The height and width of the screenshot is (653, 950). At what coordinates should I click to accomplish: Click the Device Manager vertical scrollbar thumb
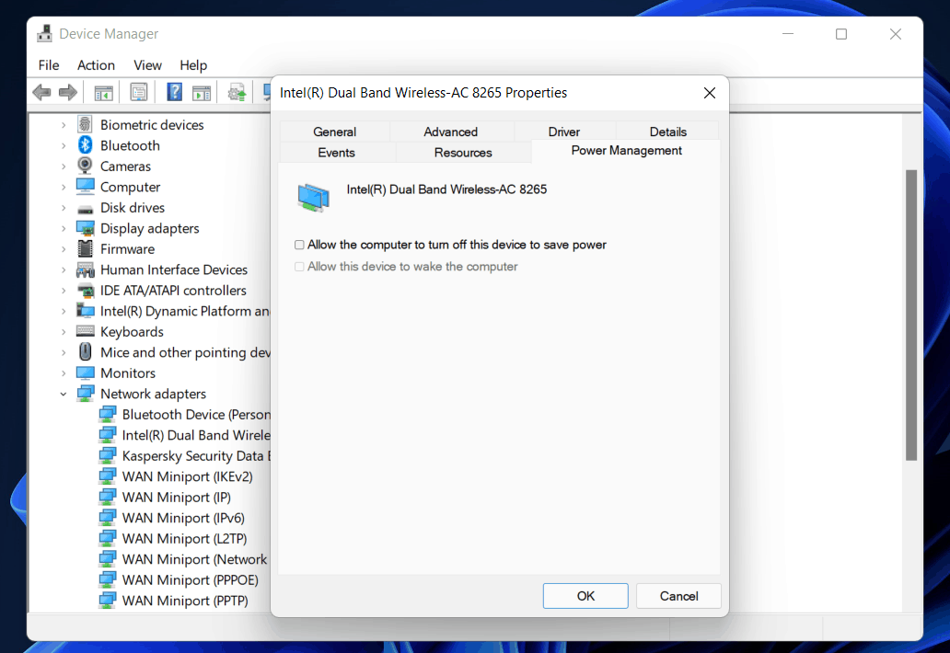coord(910,315)
